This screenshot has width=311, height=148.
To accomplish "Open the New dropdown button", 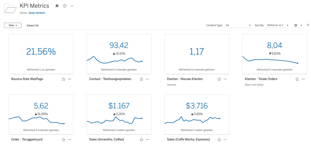I will pyautogui.click(x=13, y=25).
